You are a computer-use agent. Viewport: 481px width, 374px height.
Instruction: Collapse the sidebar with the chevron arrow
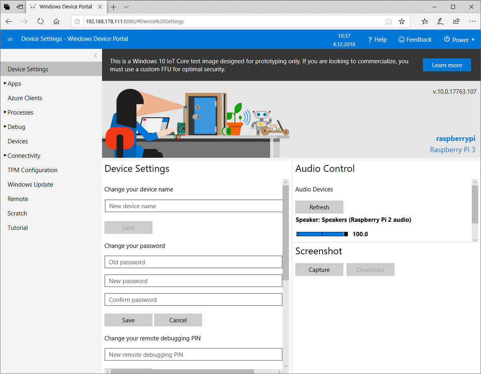tap(96, 56)
